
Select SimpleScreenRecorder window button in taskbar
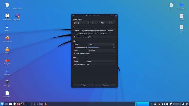(42, 104)
